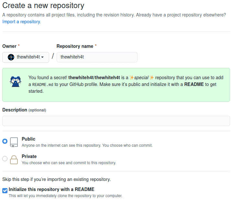Click the bold 'thewhiteh4t/thewhiteh4t' text in banner

coord(94,78)
